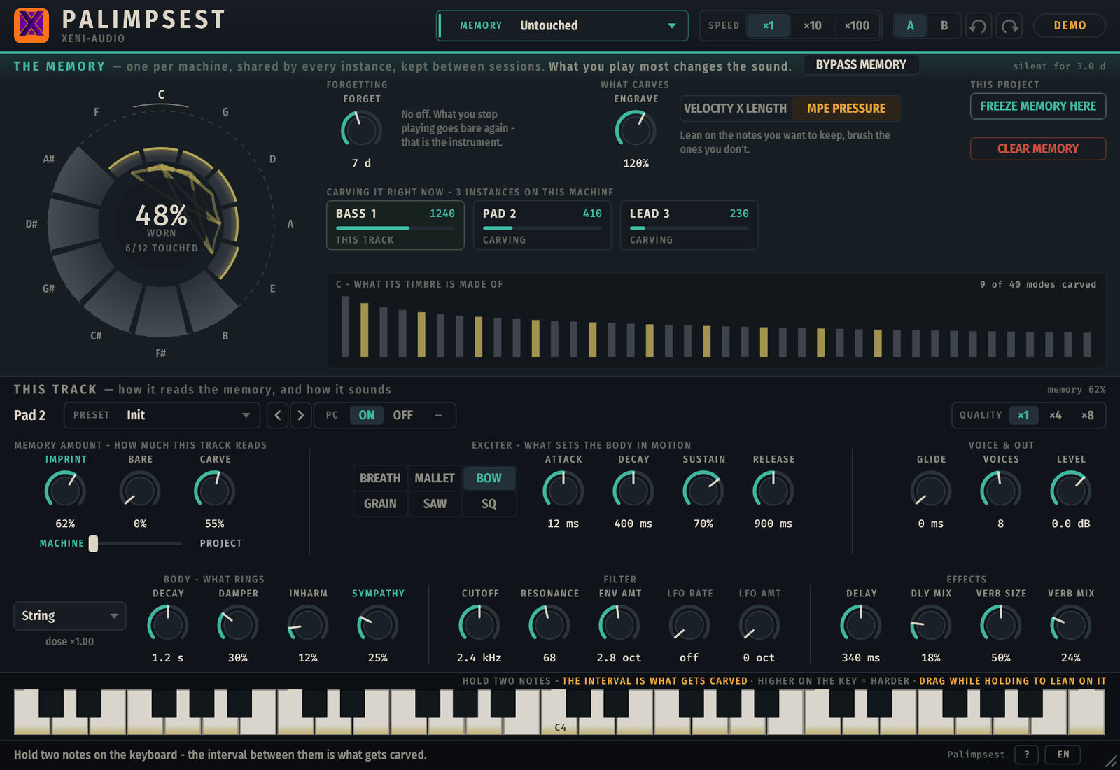Open the EN language selector

click(1063, 755)
